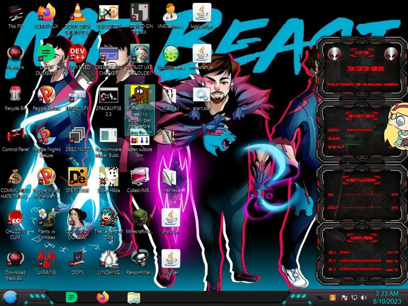The image size is (408, 306).
Task: Open the Minecraft4Fr... grass block icon
Action: pos(140,218)
